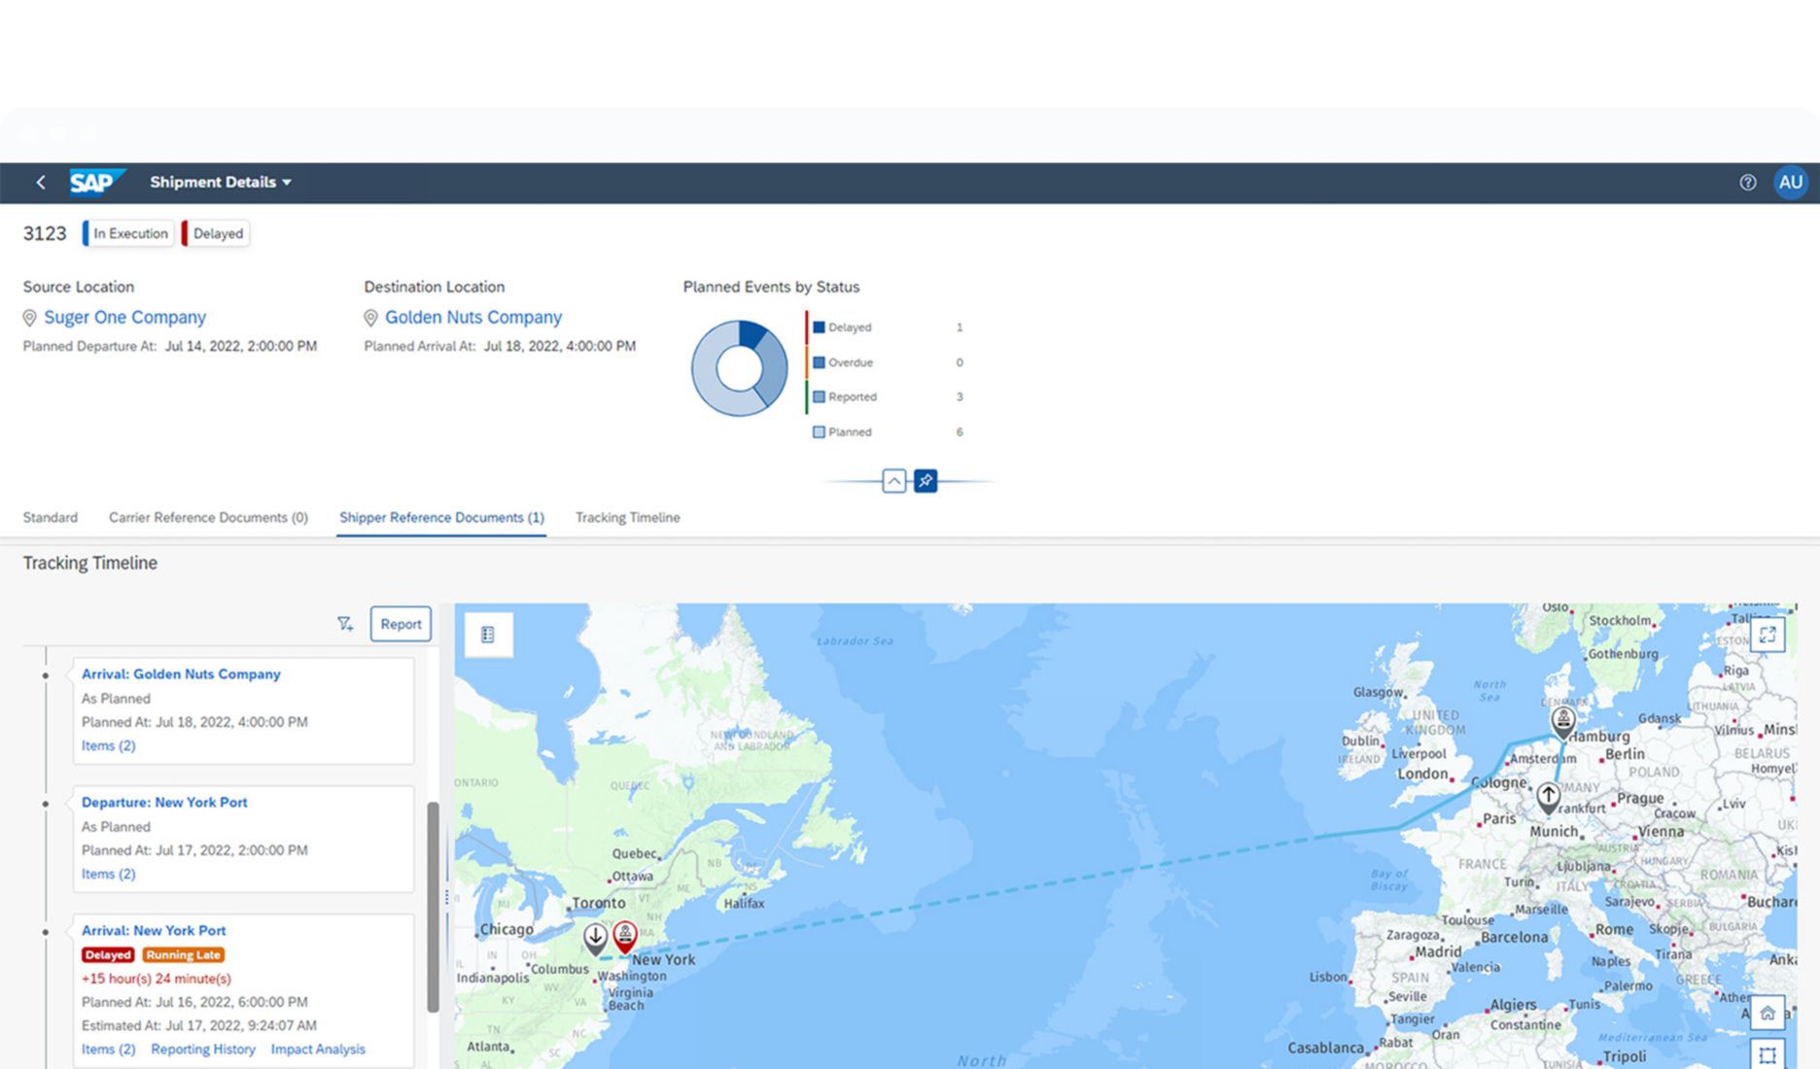1820x1069 pixels.
Task: Click the back arrow beside the SAP logo
Action: coord(40,182)
